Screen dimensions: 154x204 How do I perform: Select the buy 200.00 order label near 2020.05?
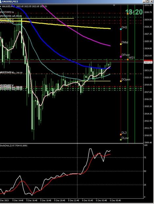11,73
